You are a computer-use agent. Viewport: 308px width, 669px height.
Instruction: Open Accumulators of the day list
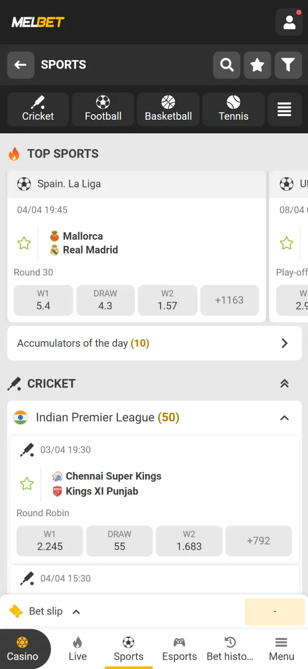155,343
